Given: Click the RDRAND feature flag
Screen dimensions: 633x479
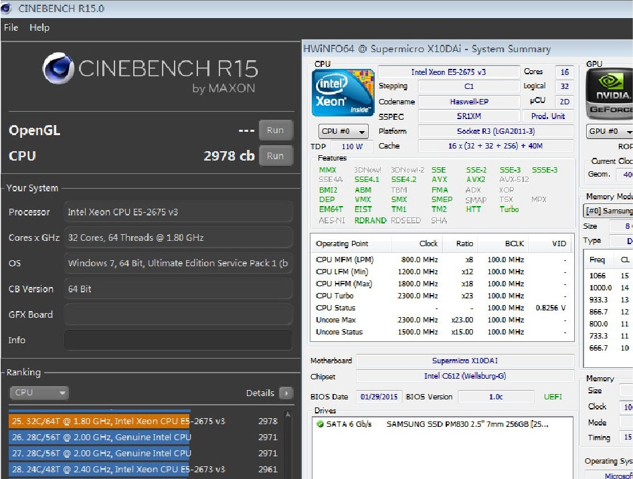Looking at the screenshot, I should tap(370, 221).
